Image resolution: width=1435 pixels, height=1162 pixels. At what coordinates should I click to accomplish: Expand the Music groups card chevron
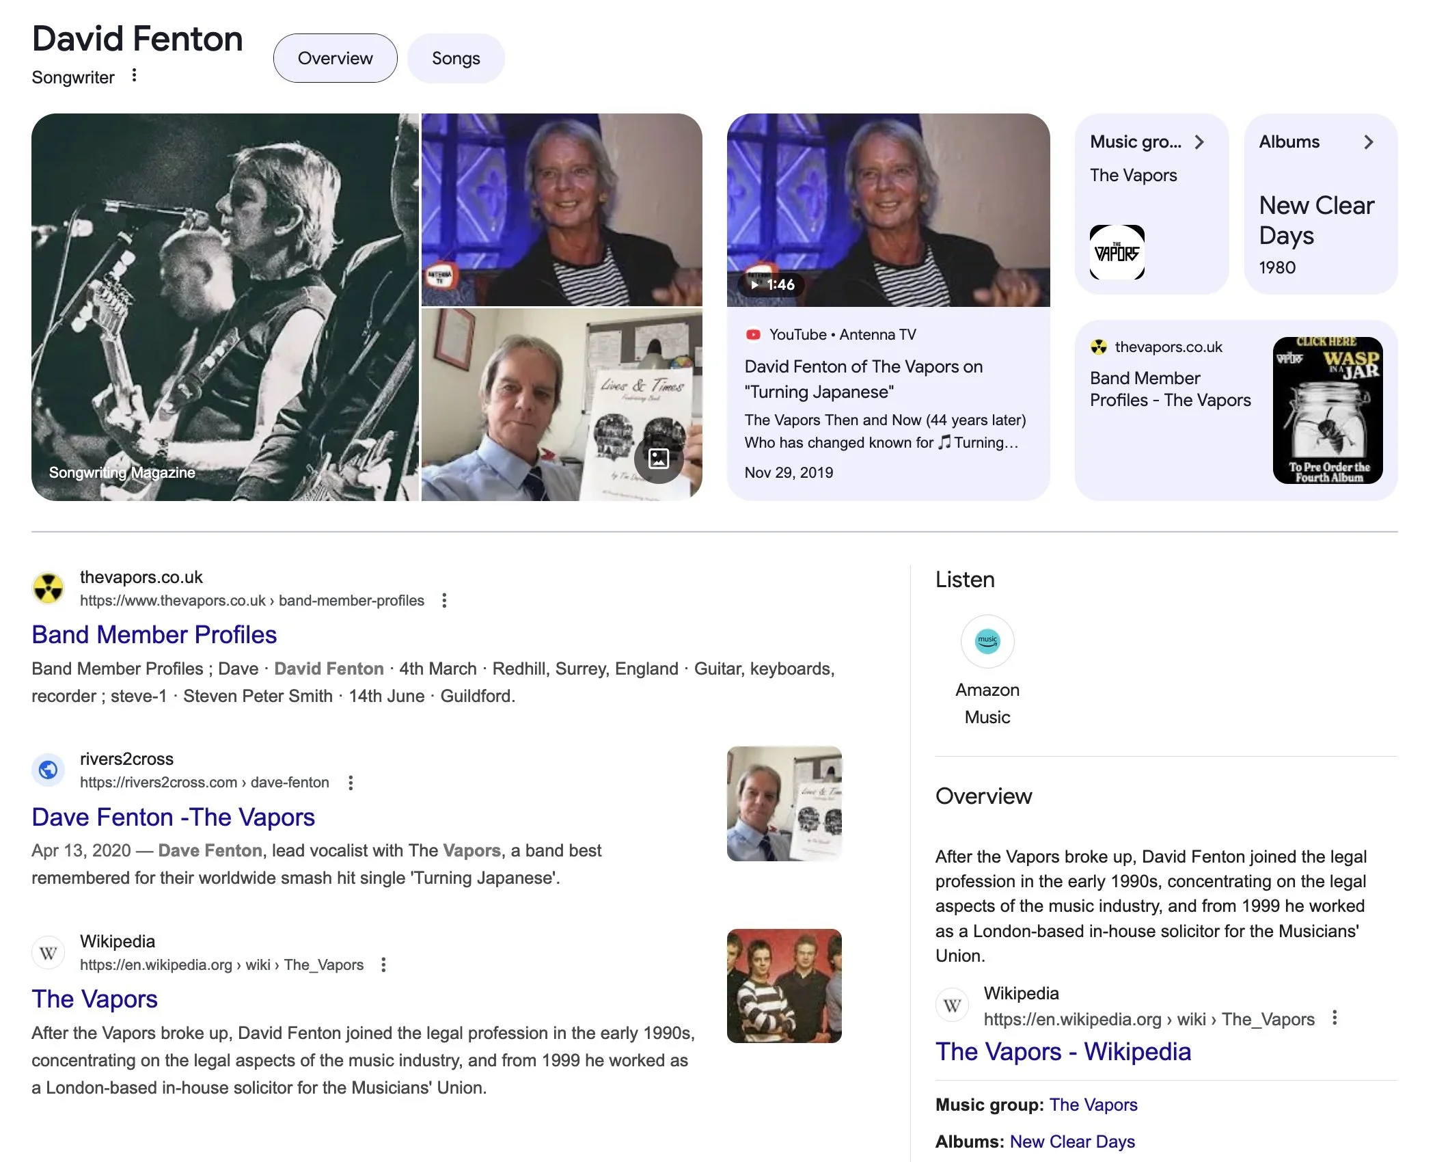click(1199, 142)
